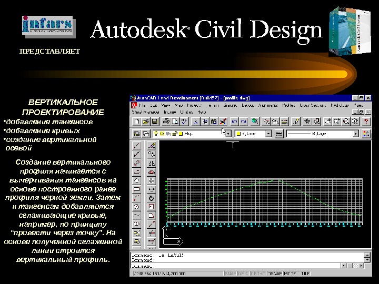Select the Zoom realtime magnifier icon

point(336,121)
